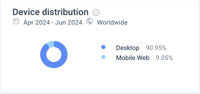
Task: Click the 90.95% Desktop value
Action: point(156,48)
